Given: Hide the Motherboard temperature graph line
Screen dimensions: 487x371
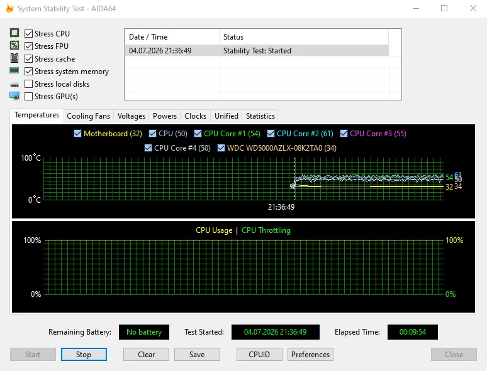Looking at the screenshot, I should (77, 133).
